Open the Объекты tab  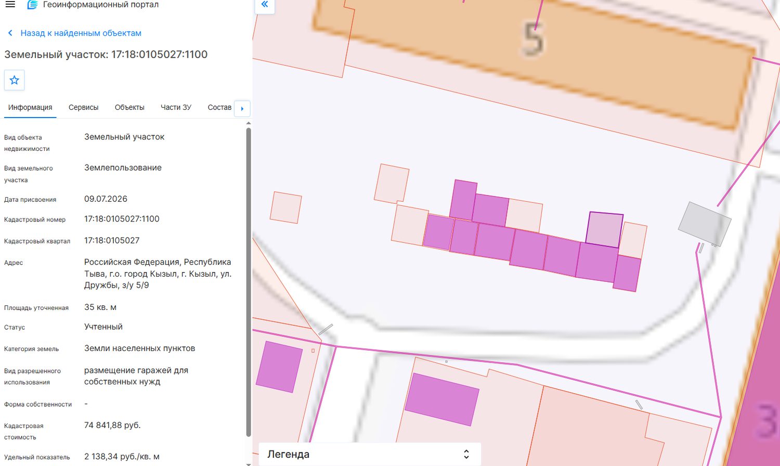[129, 108]
